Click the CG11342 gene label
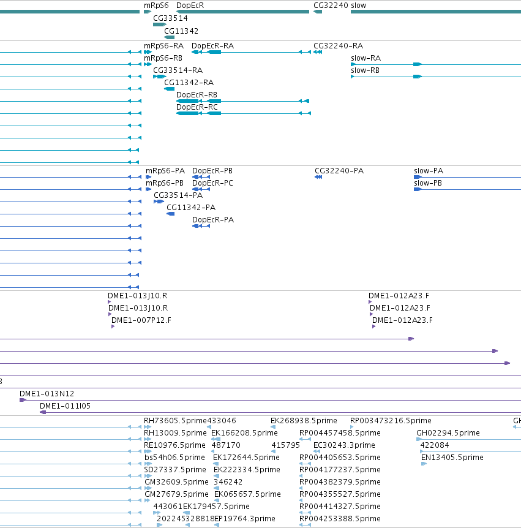The image size is (521, 528). [x=181, y=31]
